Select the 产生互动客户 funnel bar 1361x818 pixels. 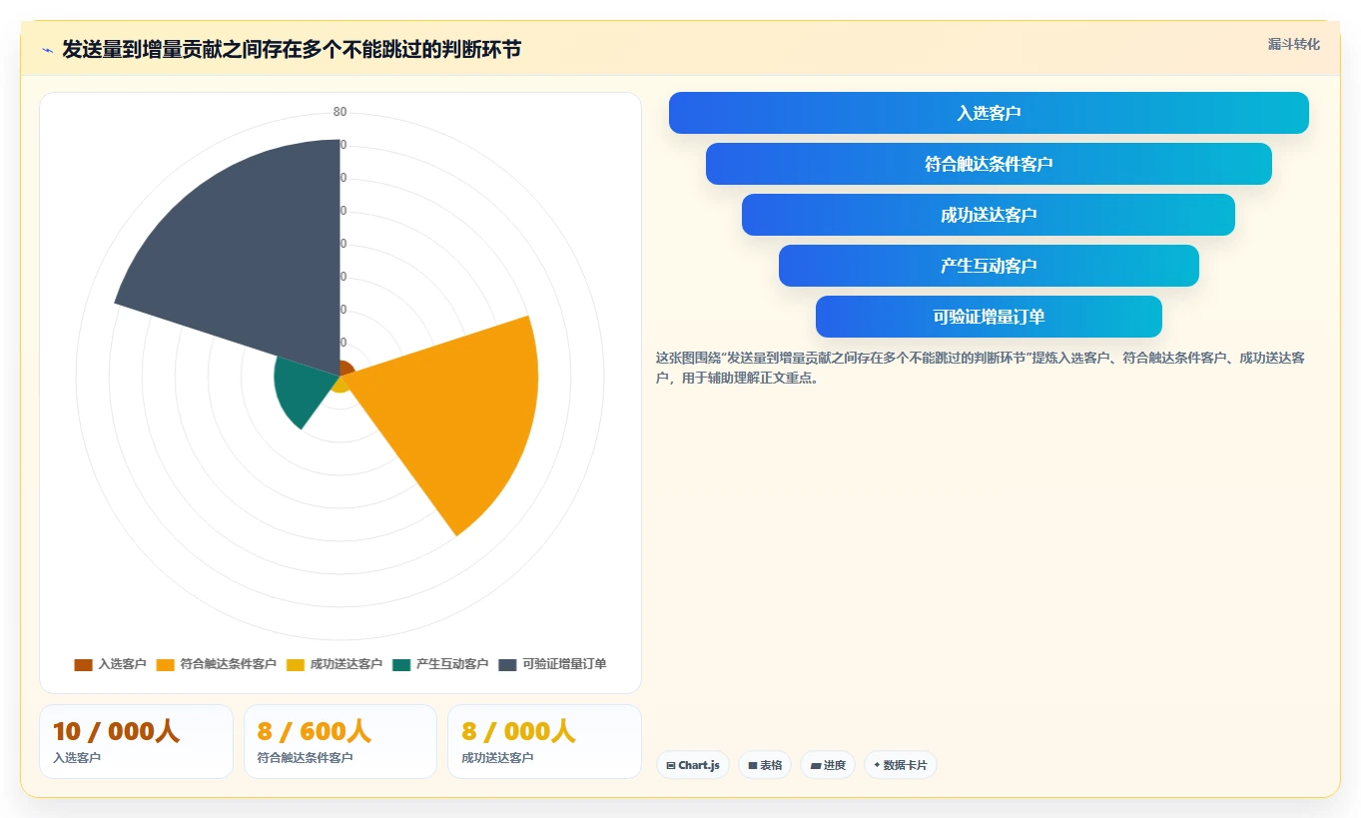pyautogui.click(x=989, y=266)
